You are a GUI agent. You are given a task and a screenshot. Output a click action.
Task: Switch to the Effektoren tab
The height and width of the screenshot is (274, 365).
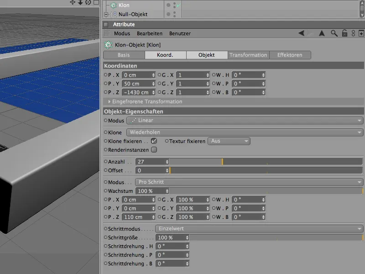pyautogui.click(x=290, y=55)
